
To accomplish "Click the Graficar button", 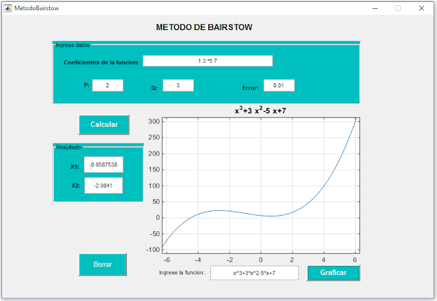I will (x=333, y=273).
